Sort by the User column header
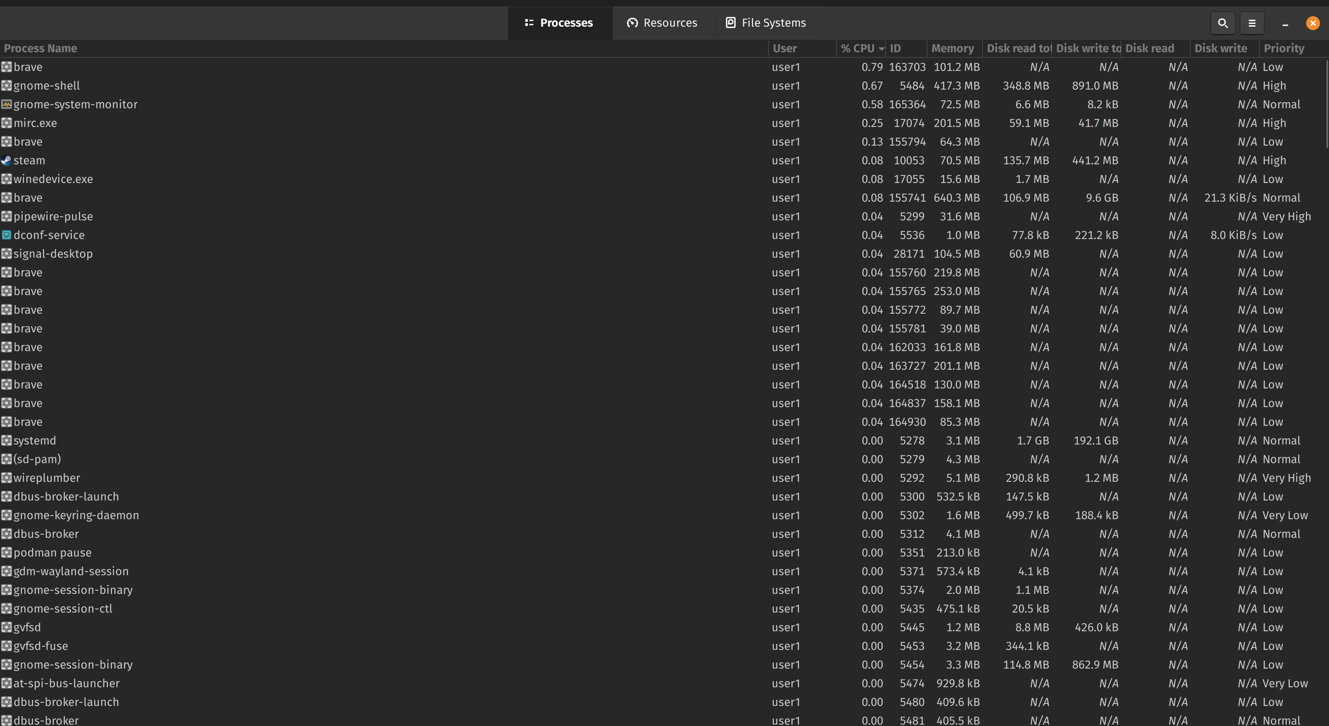1329x726 pixels. click(785, 48)
